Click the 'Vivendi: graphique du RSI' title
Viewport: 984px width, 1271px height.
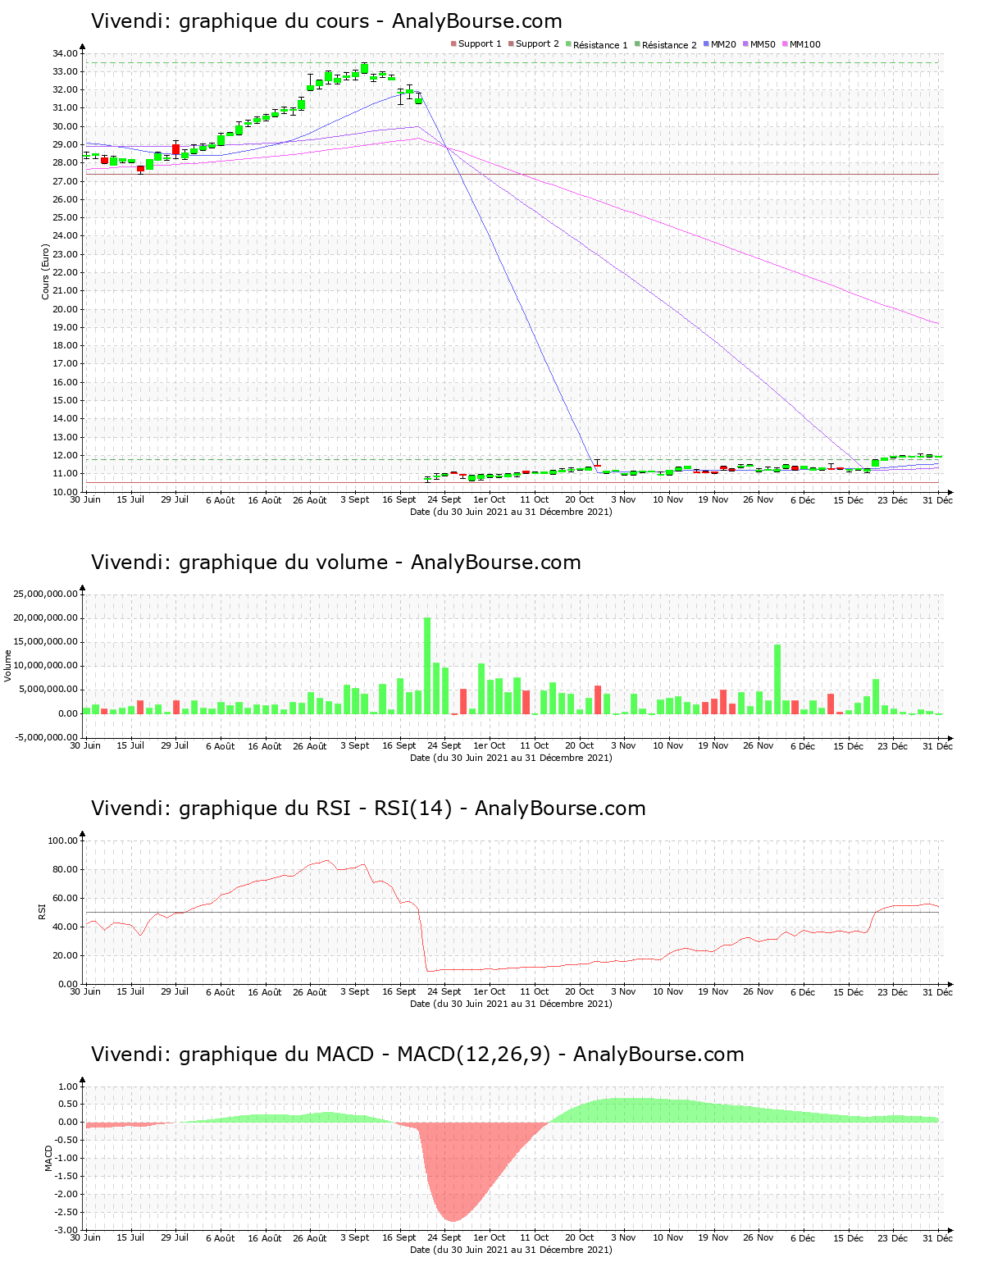(x=368, y=809)
